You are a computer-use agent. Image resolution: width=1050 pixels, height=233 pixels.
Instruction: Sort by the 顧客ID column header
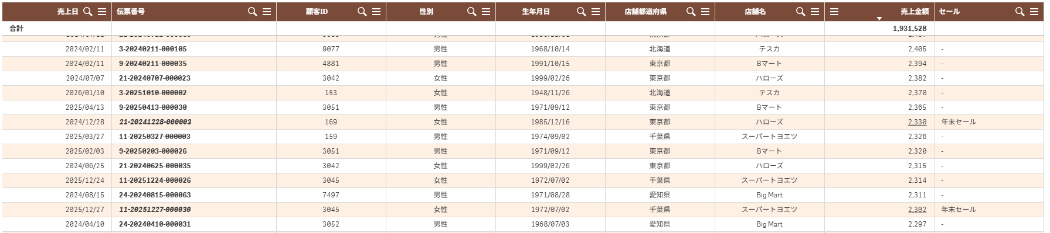[x=317, y=12]
